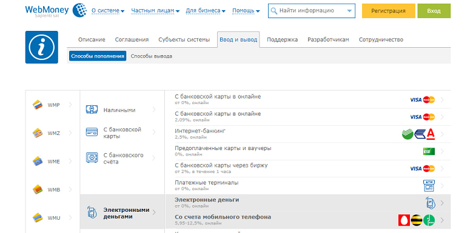Screen dimensions: 476x233
Task: Select the WMB wallet icon
Action: click(38, 189)
